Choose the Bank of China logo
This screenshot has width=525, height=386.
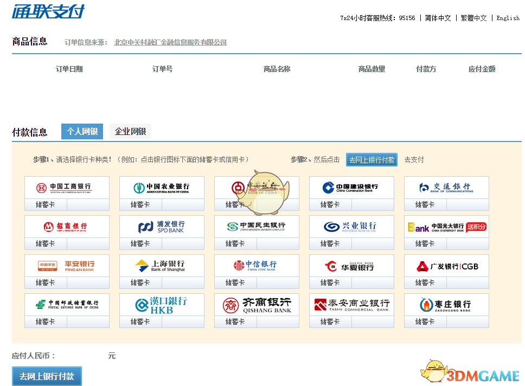[257, 188]
